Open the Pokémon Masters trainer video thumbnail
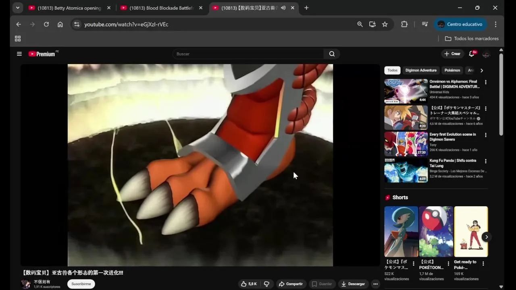Viewport: 516px width, 290px height. tap(406, 118)
